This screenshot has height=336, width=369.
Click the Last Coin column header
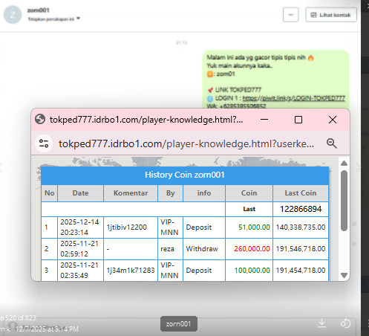click(301, 193)
